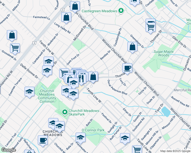Viewport: 191px width, 153px height.
Task: Select the O'Connor Park label
Action: coord(93,130)
